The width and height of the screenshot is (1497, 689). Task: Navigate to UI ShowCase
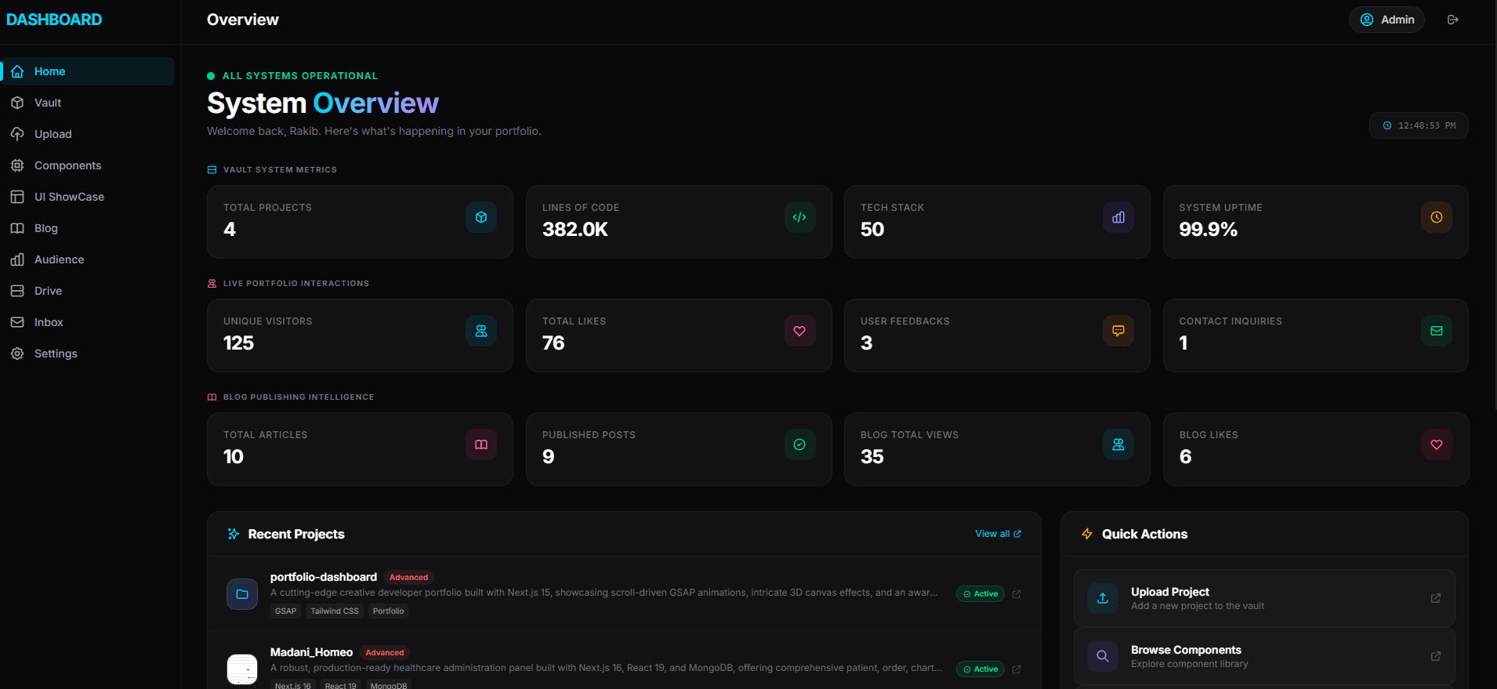click(x=88, y=197)
